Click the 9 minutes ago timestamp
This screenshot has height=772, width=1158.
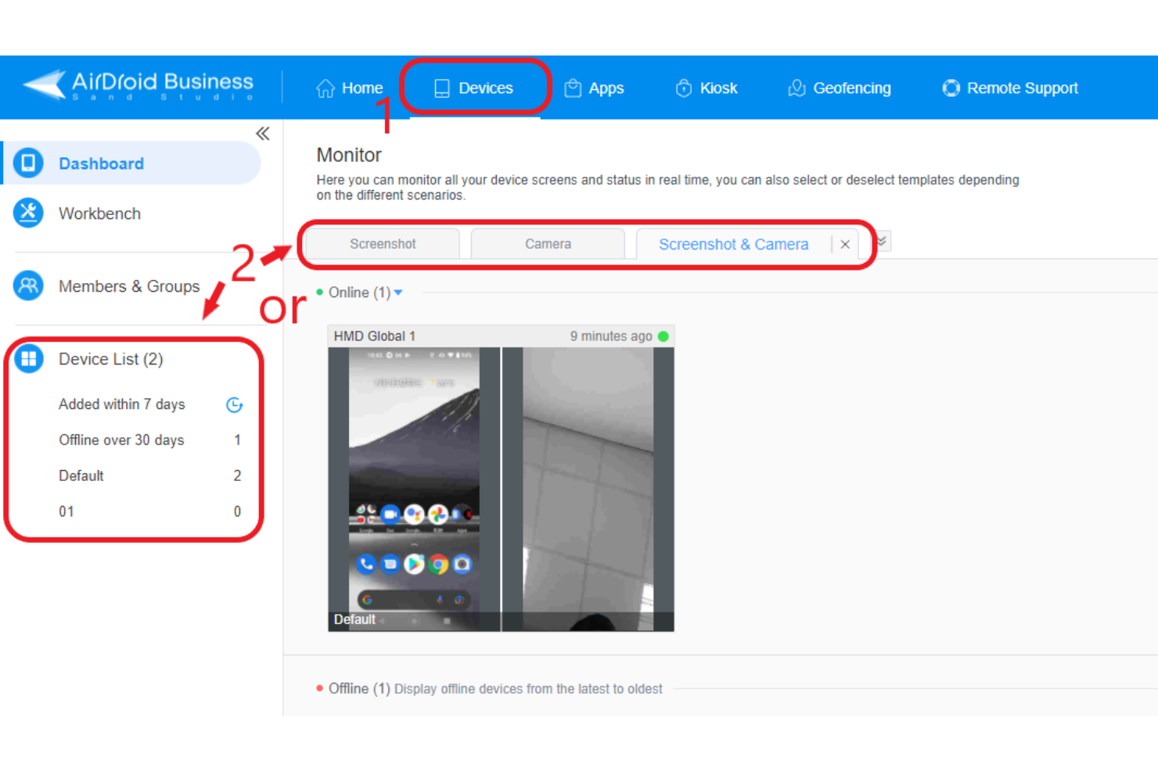coord(610,336)
